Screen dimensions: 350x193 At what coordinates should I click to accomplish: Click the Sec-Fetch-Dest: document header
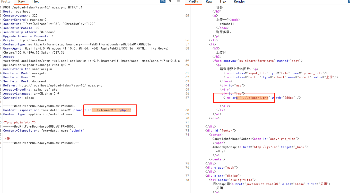point(25,81)
